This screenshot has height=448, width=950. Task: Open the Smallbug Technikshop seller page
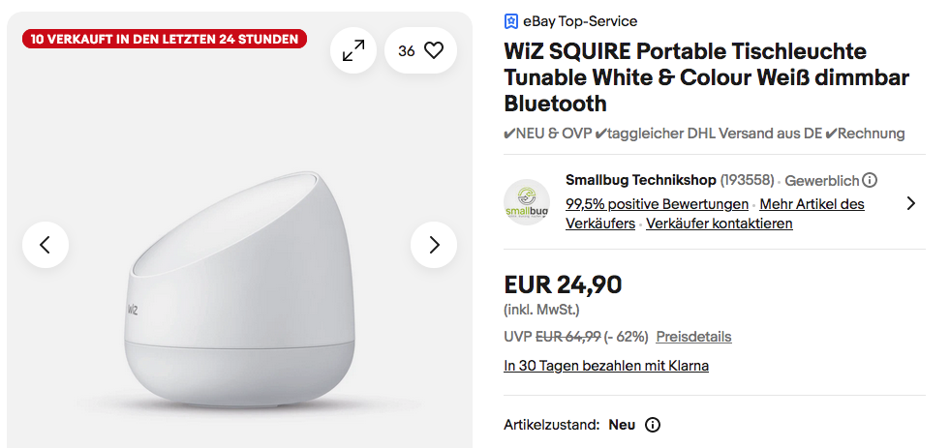pyautogui.click(x=640, y=180)
